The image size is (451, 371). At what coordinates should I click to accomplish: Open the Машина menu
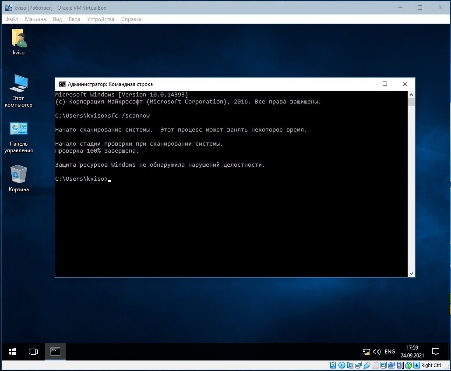(35, 19)
